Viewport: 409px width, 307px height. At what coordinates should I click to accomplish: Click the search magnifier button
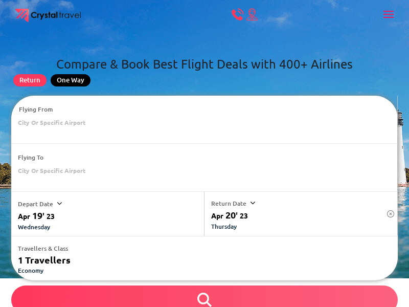(204, 299)
